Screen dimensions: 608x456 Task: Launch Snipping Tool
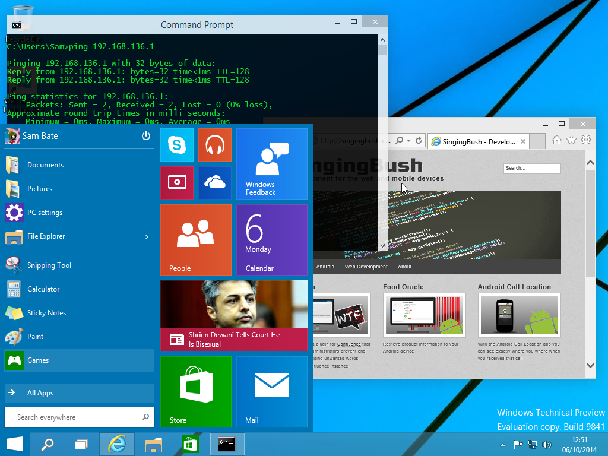(x=79, y=265)
